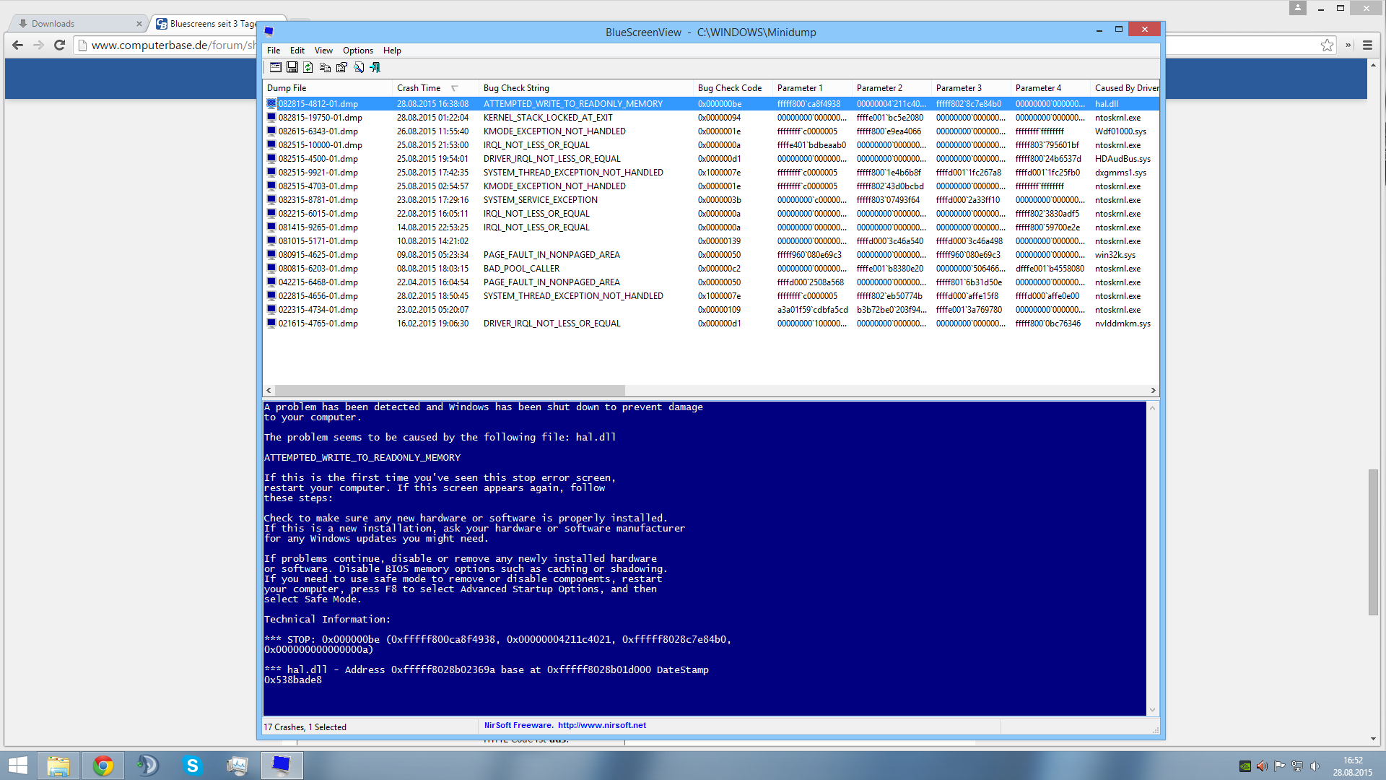
Task: Open the File menu
Action: [x=274, y=51]
